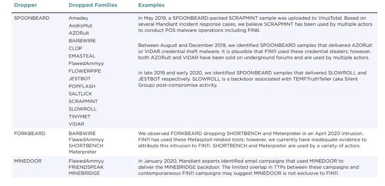Click the CLOP family entry
This screenshot has height=186, width=385.
coord(75,48)
